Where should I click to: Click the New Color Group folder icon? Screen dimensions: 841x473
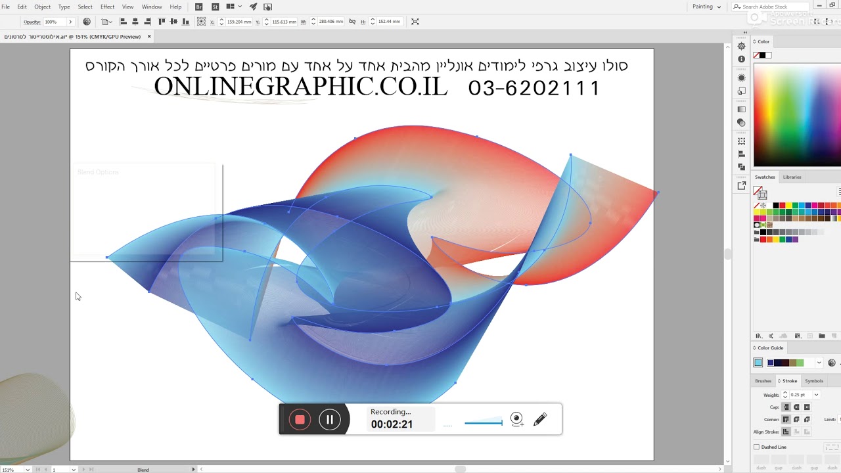click(822, 336)
